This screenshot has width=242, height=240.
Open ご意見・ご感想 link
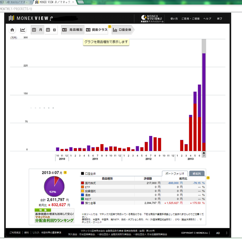pos(190,19)
